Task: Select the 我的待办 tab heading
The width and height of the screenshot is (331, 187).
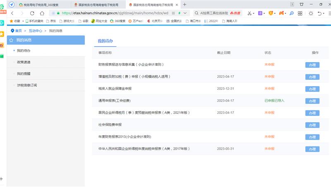Action: click(x=105, y=41)
